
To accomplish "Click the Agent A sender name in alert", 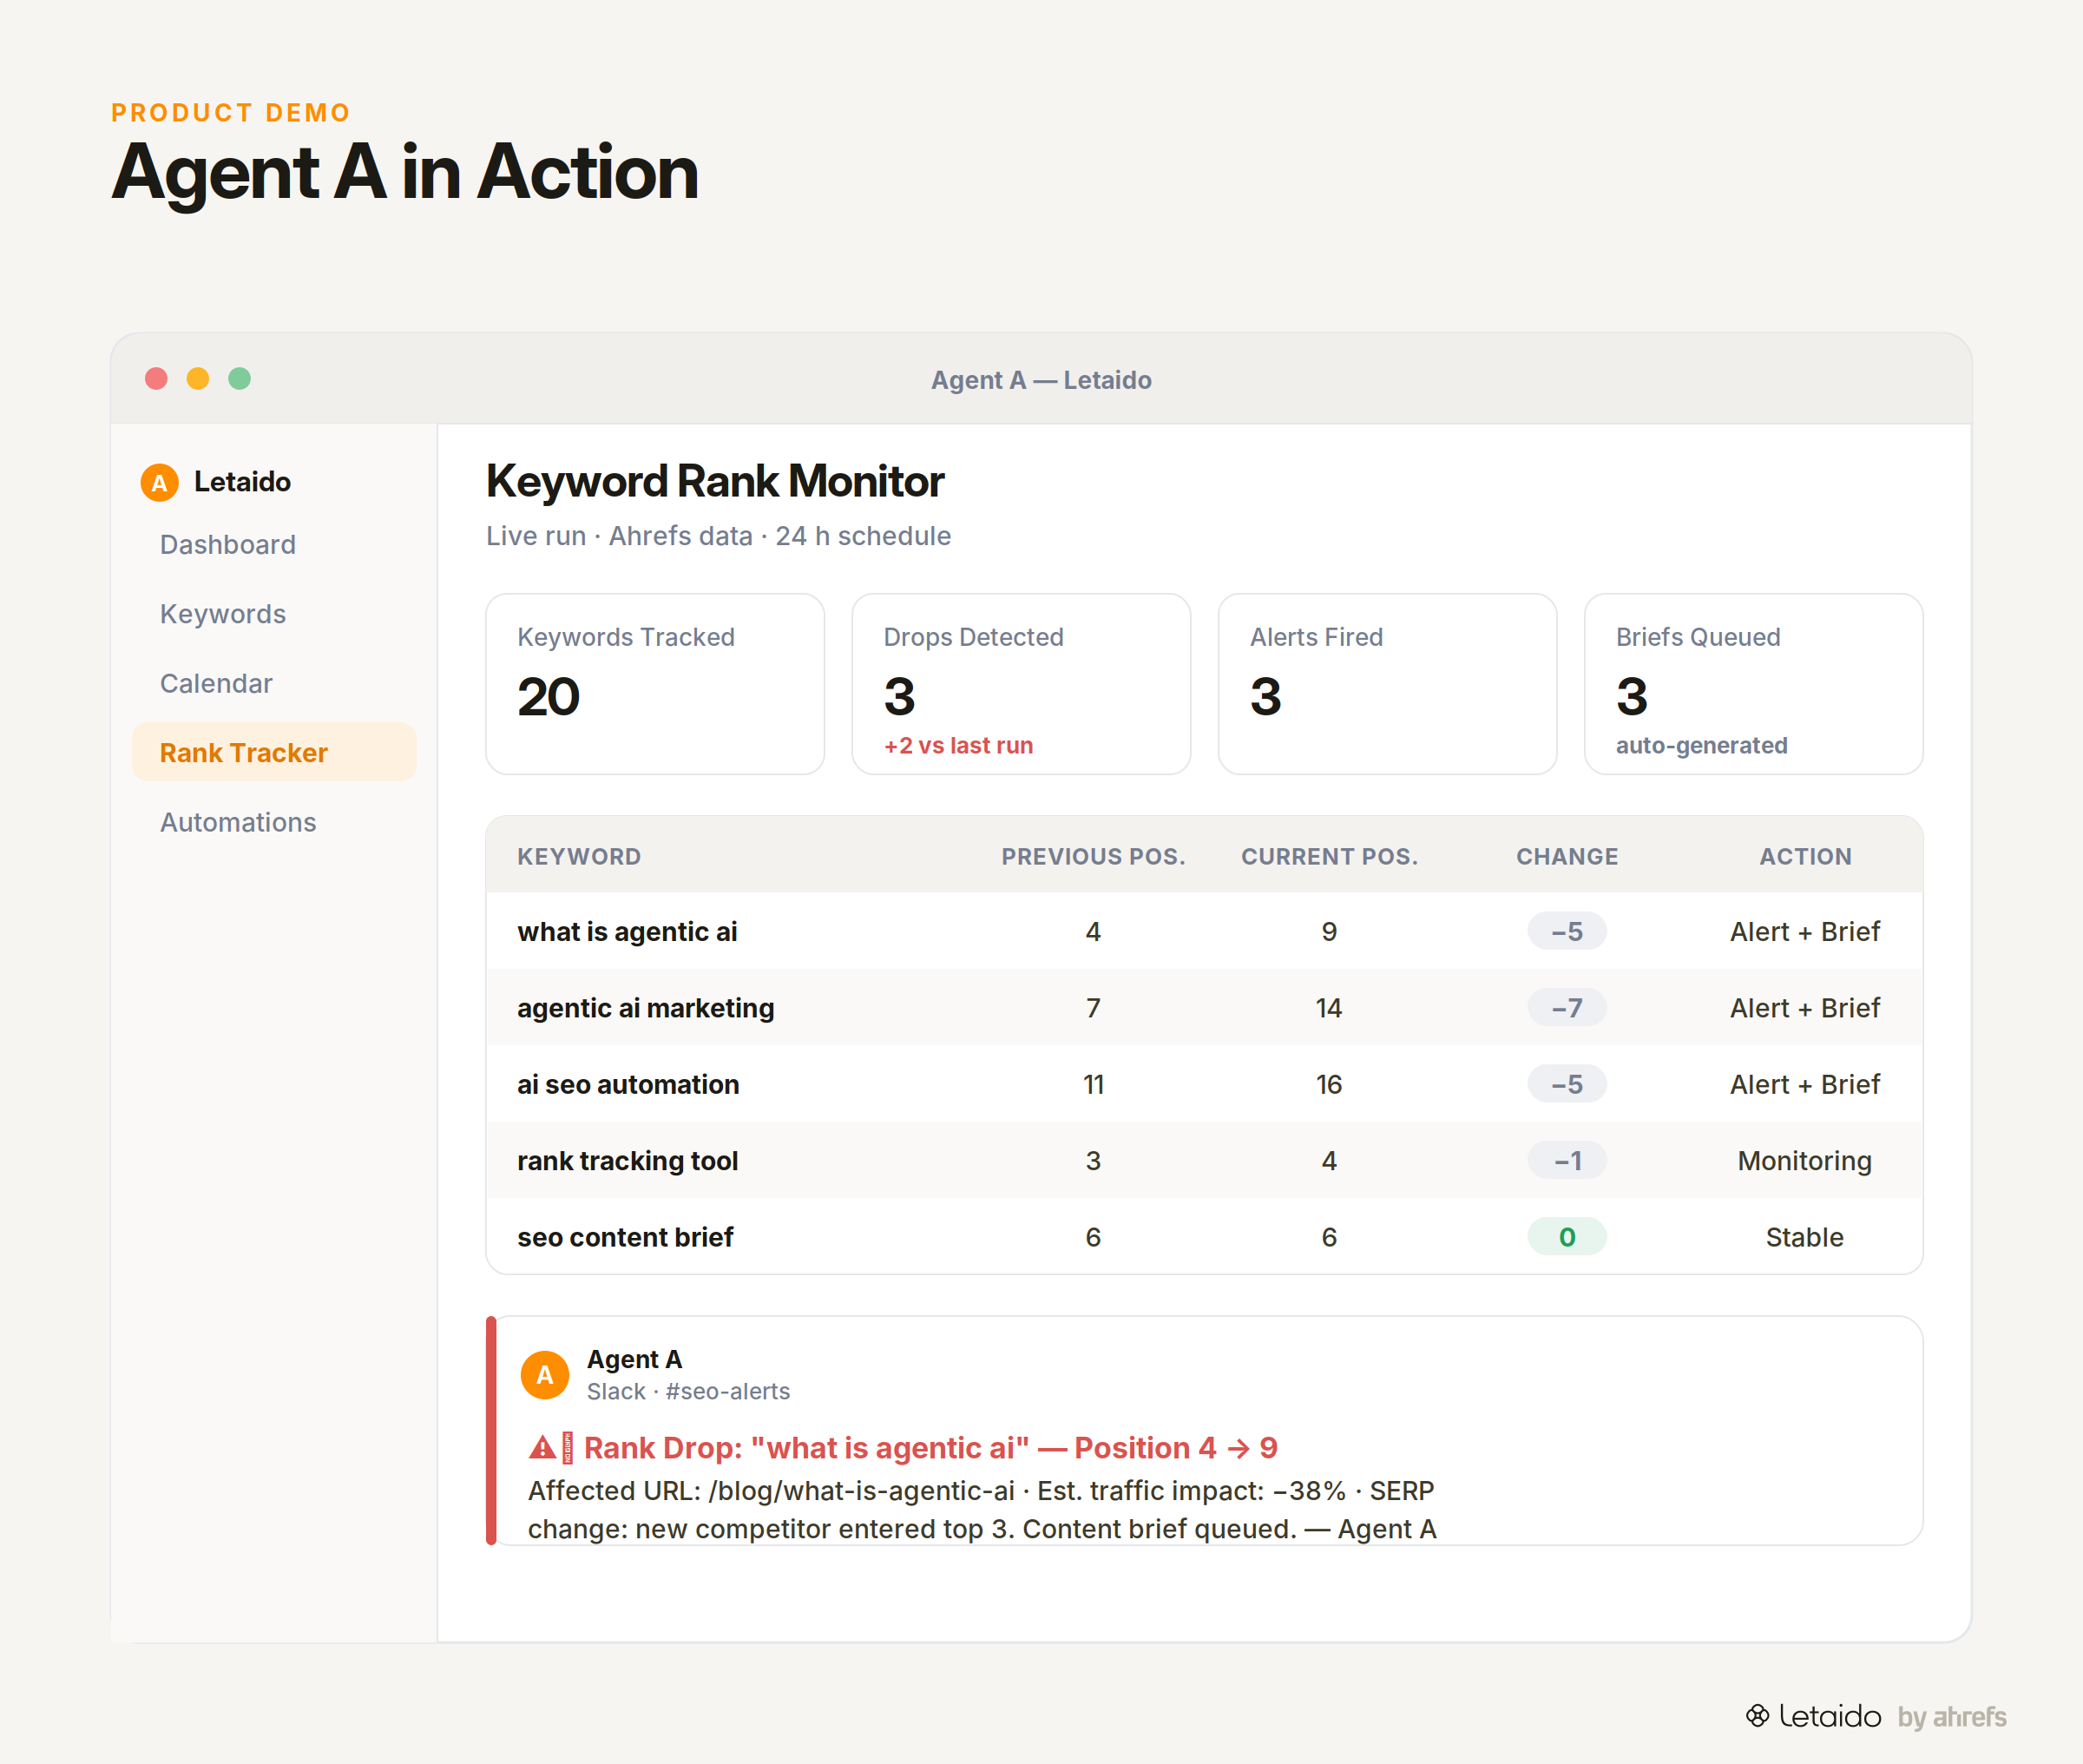I will [634, 1360].
